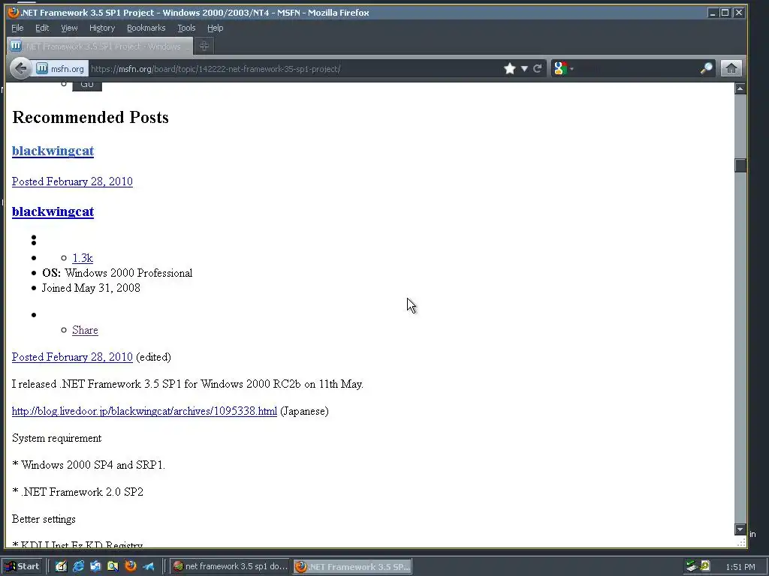This screenshot has height=576, width=769.
Task: Launch Internet Explorer from Quick Launch
Action: (78, 566)
